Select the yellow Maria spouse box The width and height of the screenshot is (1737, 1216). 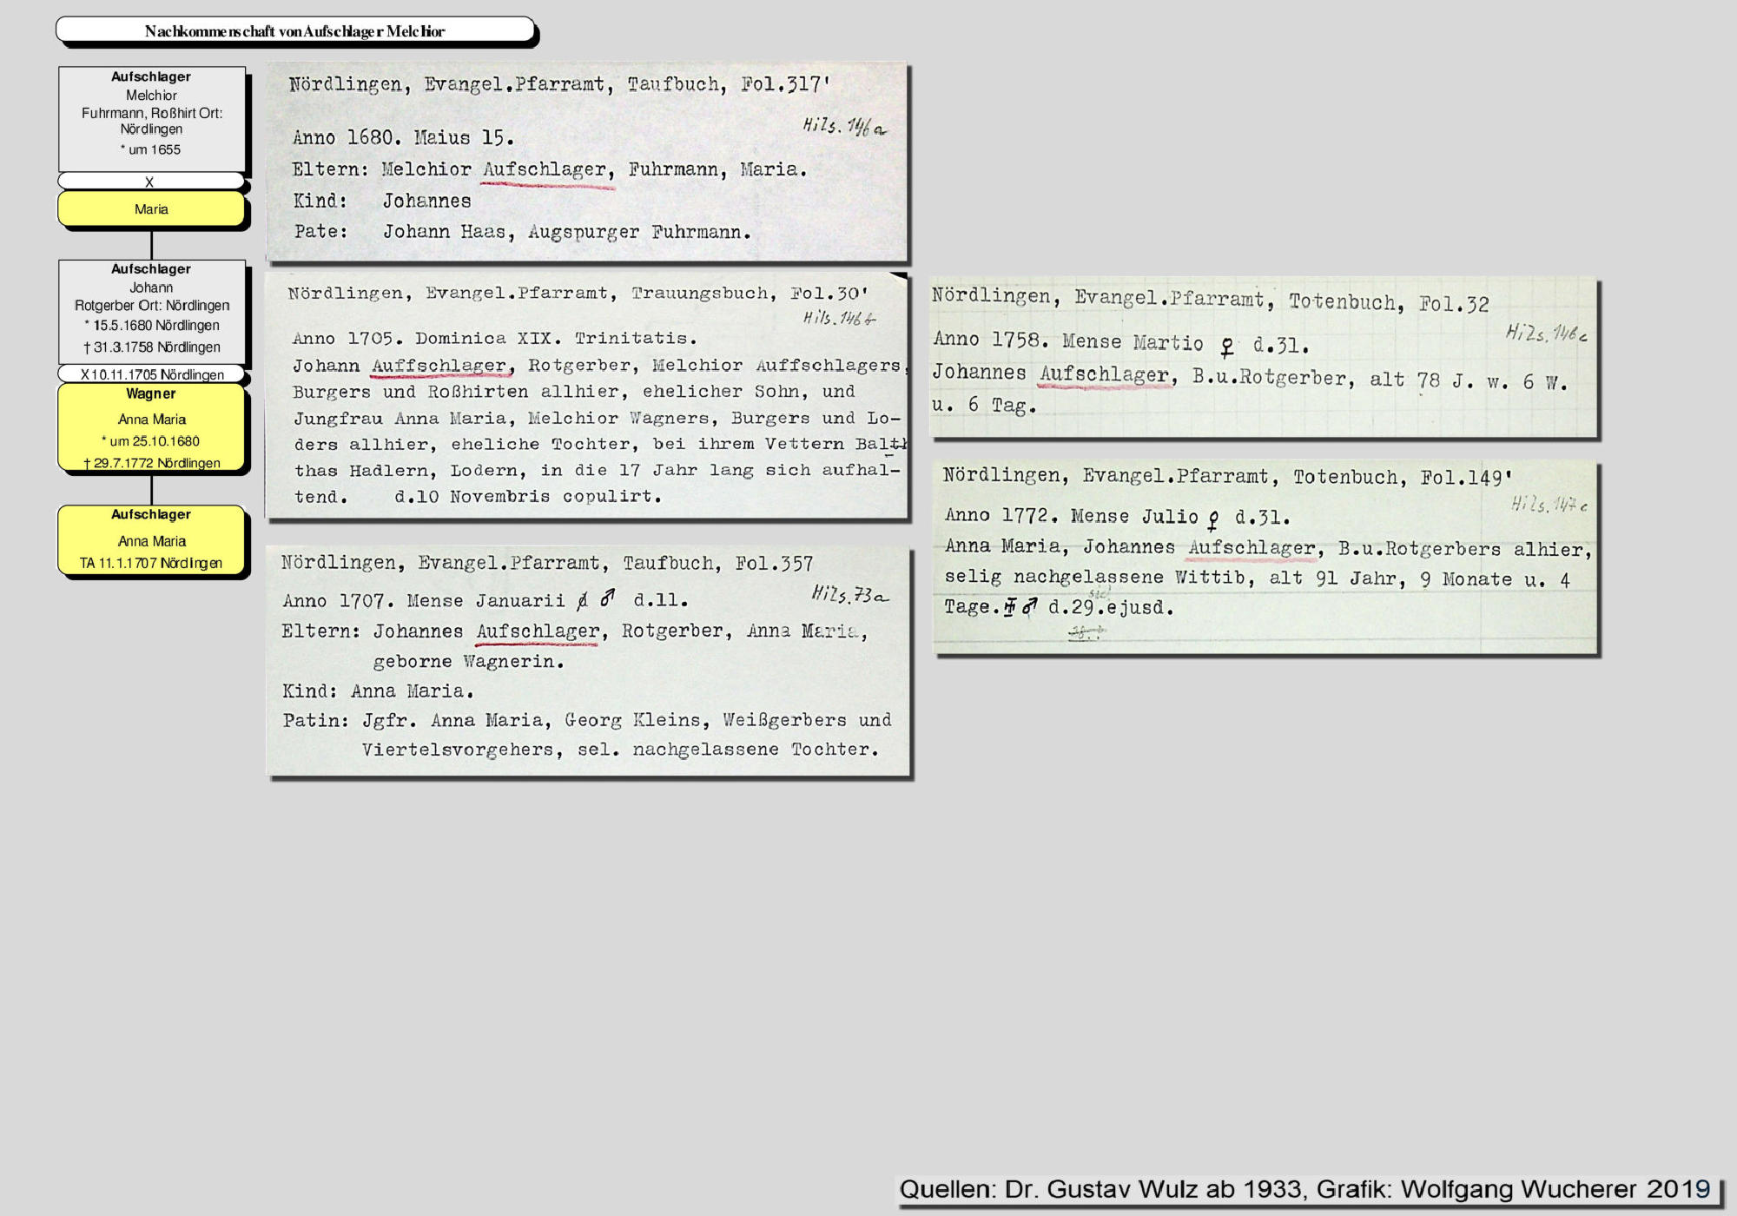(152, 209)
